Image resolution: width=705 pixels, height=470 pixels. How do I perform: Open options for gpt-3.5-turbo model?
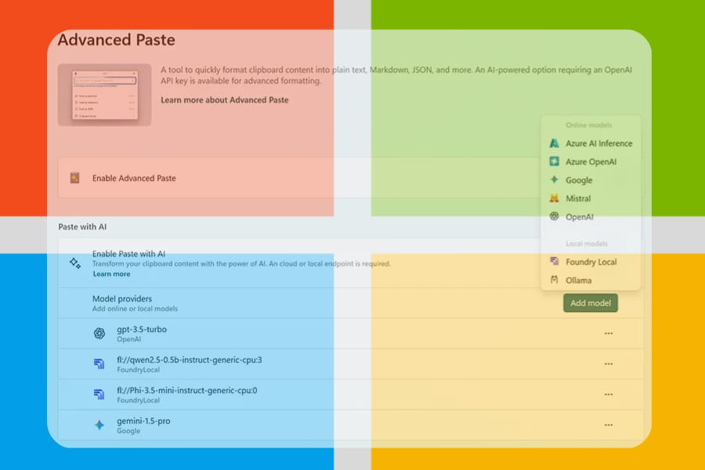[609, 333]
